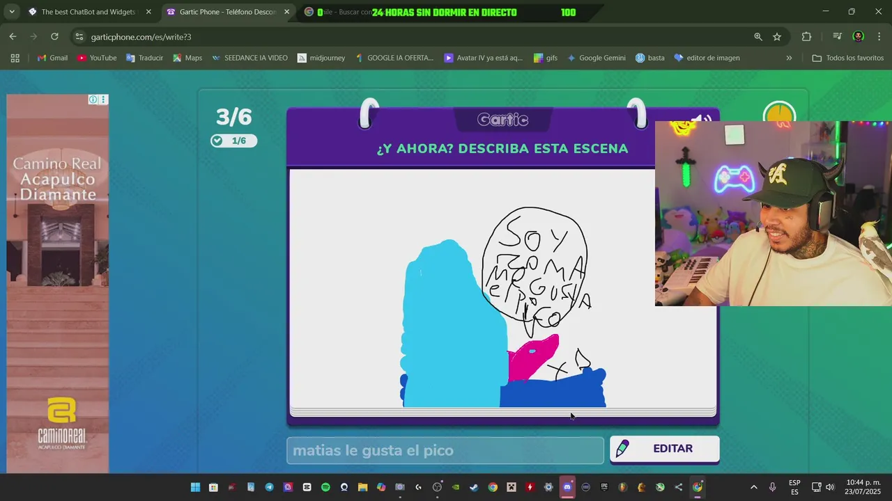This screenshot has width=892, height=501.
Task: Open the Chrome apps grid shortcut
Action: coord(15,58)
